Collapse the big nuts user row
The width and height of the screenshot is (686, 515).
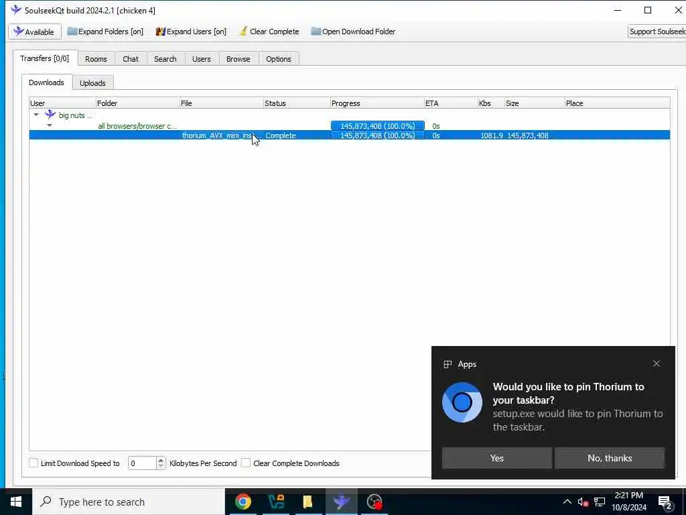click(36, 115)
